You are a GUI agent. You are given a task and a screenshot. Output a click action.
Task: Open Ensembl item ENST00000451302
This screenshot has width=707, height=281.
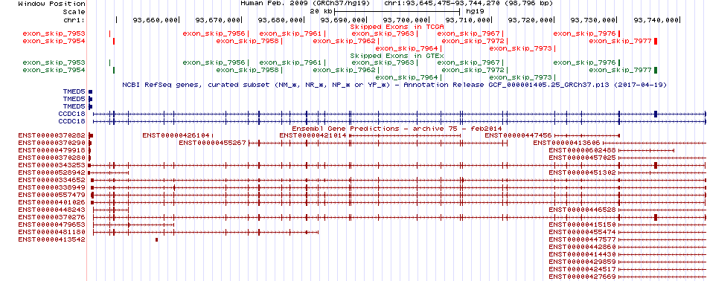[583, 172]
